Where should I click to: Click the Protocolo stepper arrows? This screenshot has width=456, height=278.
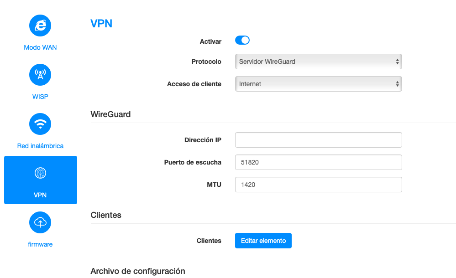(x=398, y=61)
